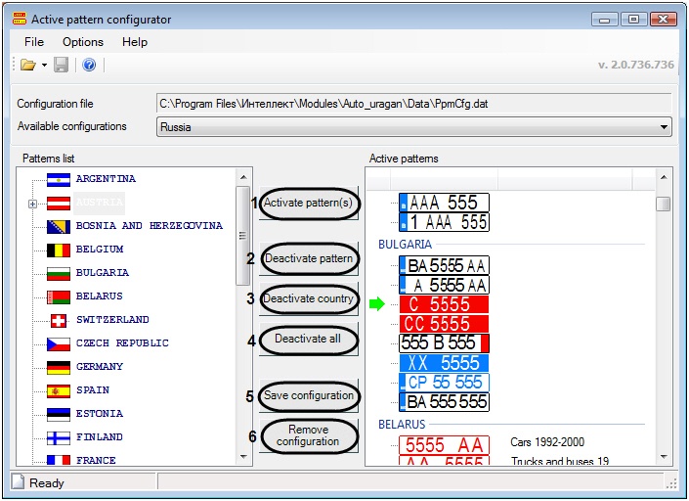The height and width of the screenshot is (501, 689).
Task: Click the open folder toolbar icon
Action: point(27,65)
